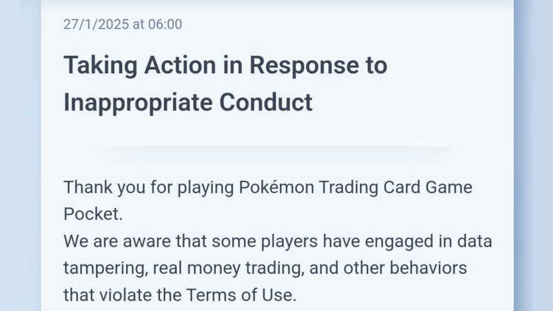Click the word "violate" in the last line

click(118, 295)
